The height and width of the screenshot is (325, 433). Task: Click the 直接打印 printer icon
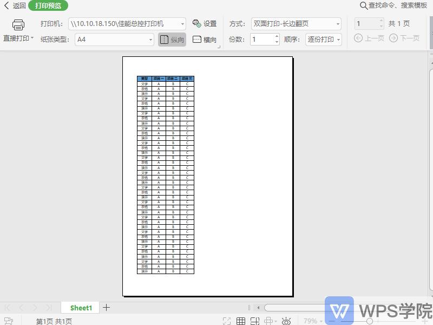[18, 25]
